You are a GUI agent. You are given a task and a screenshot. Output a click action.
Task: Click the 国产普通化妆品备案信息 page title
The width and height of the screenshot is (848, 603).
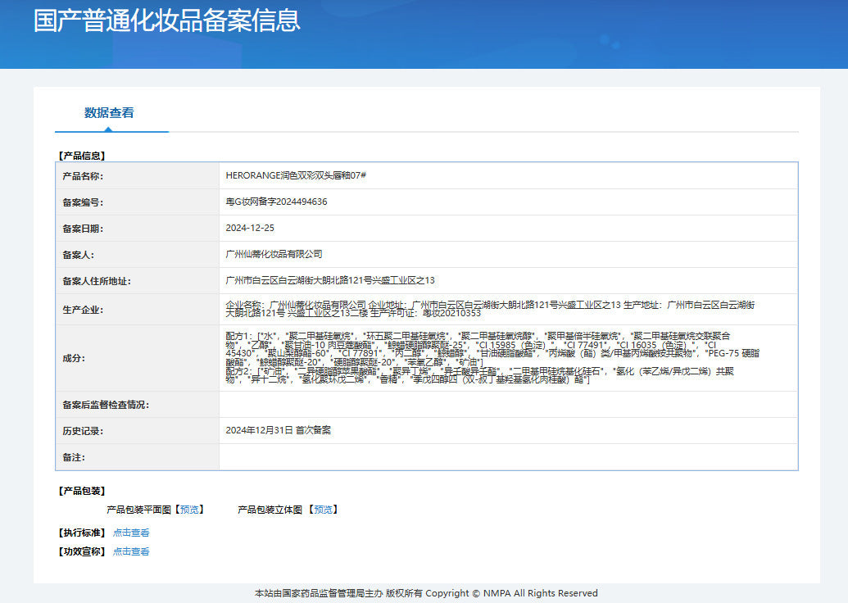click(167, 20)
